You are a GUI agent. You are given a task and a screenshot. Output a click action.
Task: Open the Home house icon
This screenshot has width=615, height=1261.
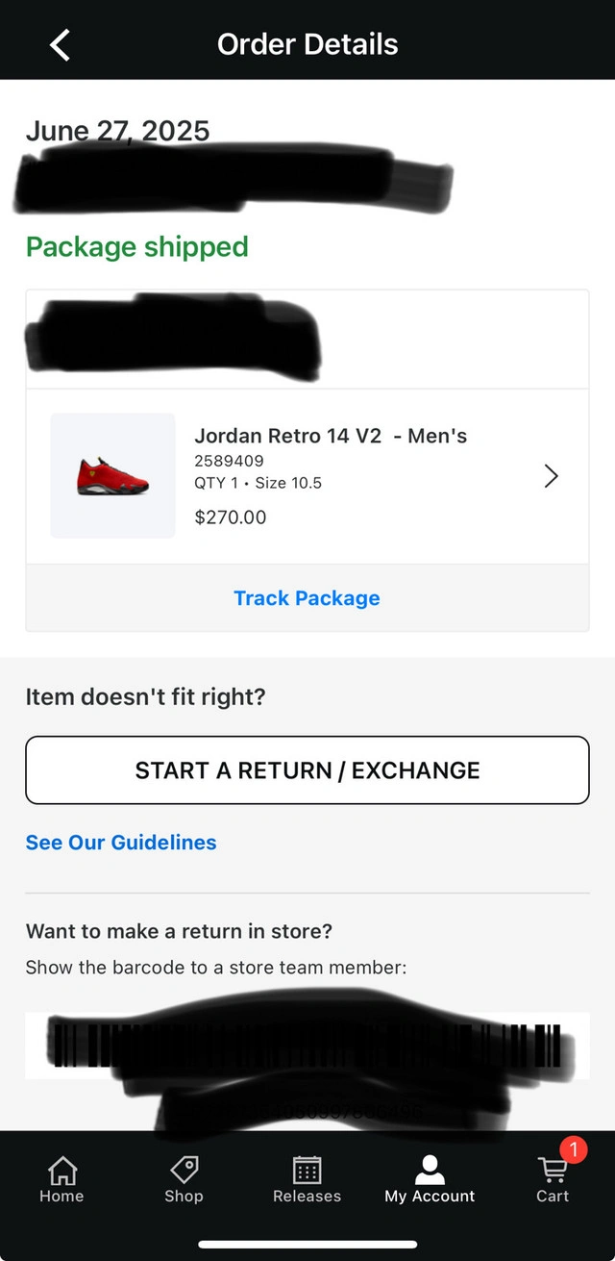(x=61, y=1170)
